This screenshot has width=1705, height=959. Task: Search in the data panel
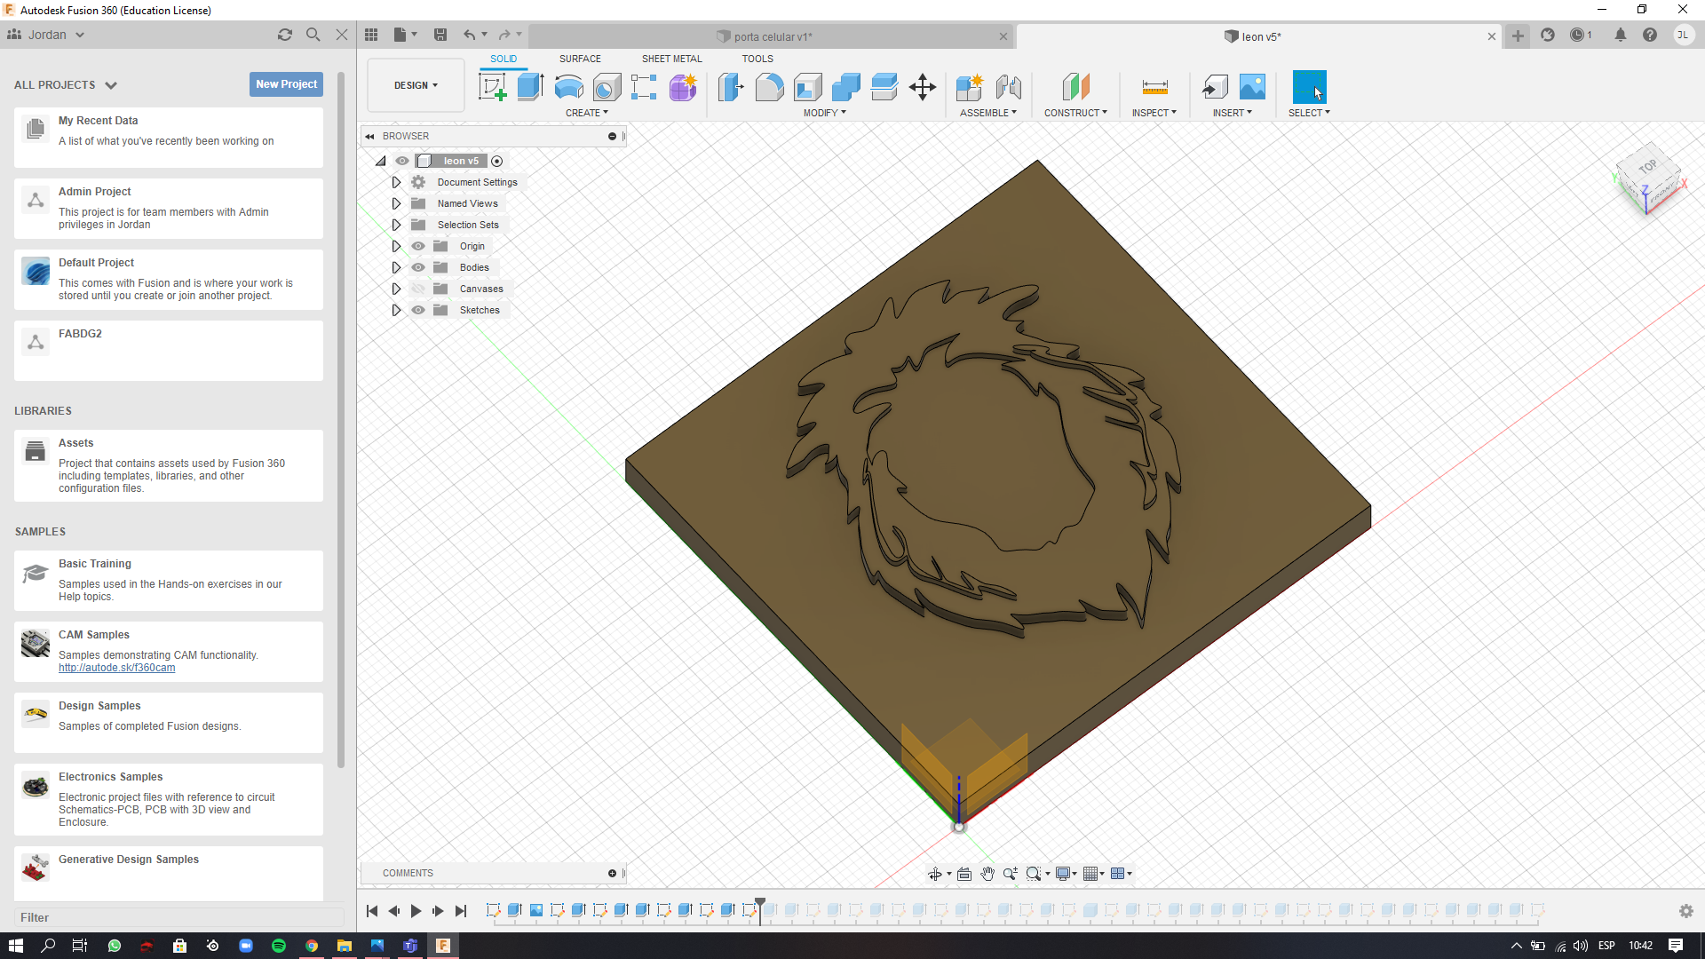pyautogui.click(x=313, y=35)
